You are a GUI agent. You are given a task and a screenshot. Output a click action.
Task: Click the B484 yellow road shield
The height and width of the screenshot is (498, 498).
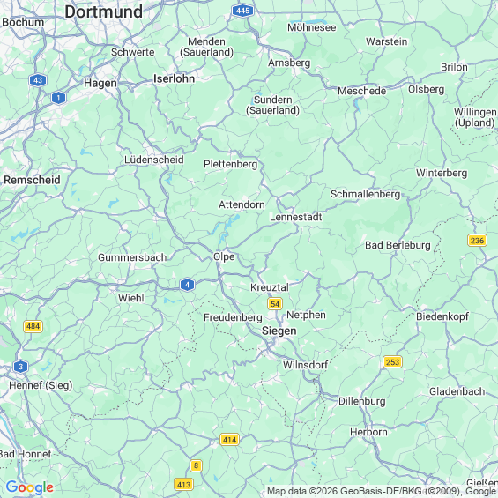click(x=33, y=326)
